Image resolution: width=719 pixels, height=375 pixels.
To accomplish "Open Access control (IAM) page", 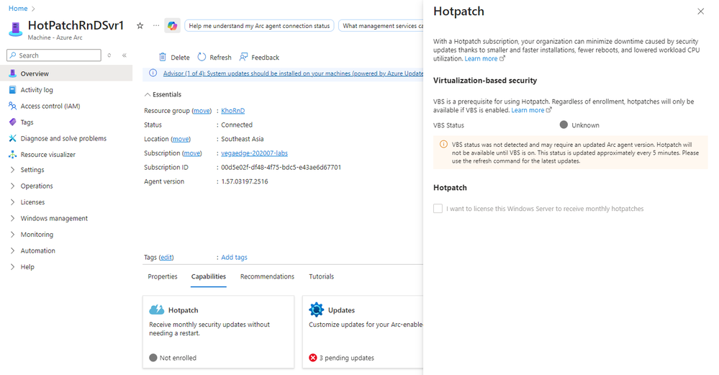I will tap(50, 106).
